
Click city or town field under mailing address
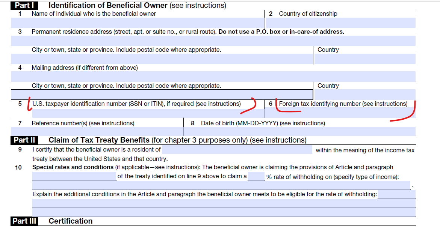(x=162, y=95)
